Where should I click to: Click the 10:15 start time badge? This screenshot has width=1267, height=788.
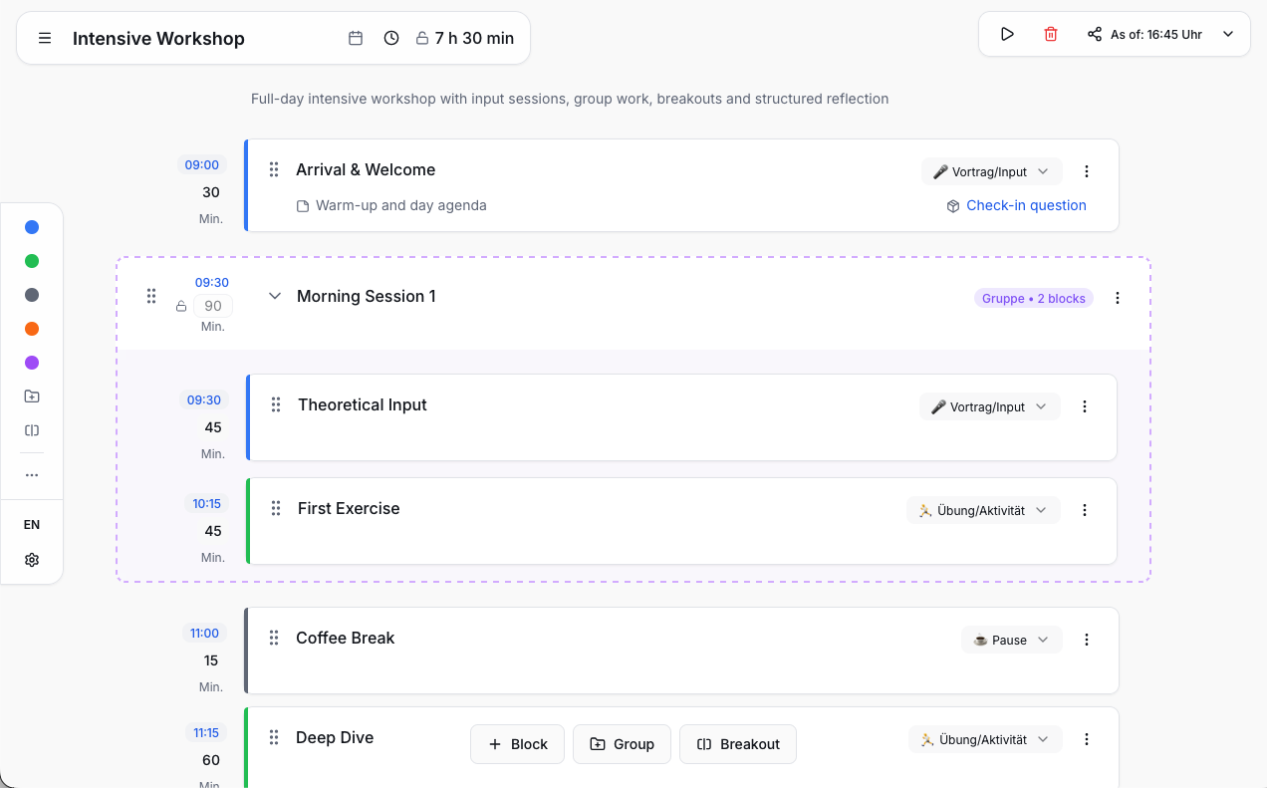click(206, 503)
